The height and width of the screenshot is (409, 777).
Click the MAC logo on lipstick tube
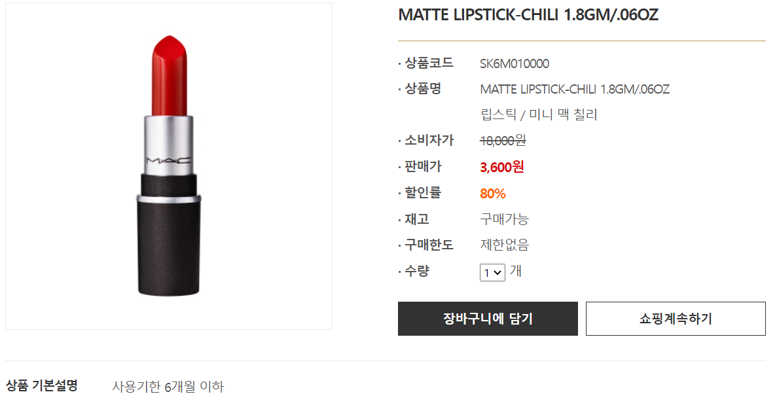(168, 160)
